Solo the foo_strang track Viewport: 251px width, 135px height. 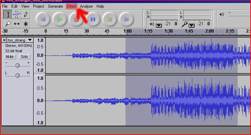point(24,57)
